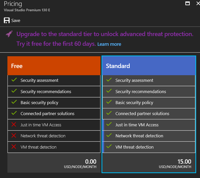Select the Standard pricing tier header

(x=149, y=66)
